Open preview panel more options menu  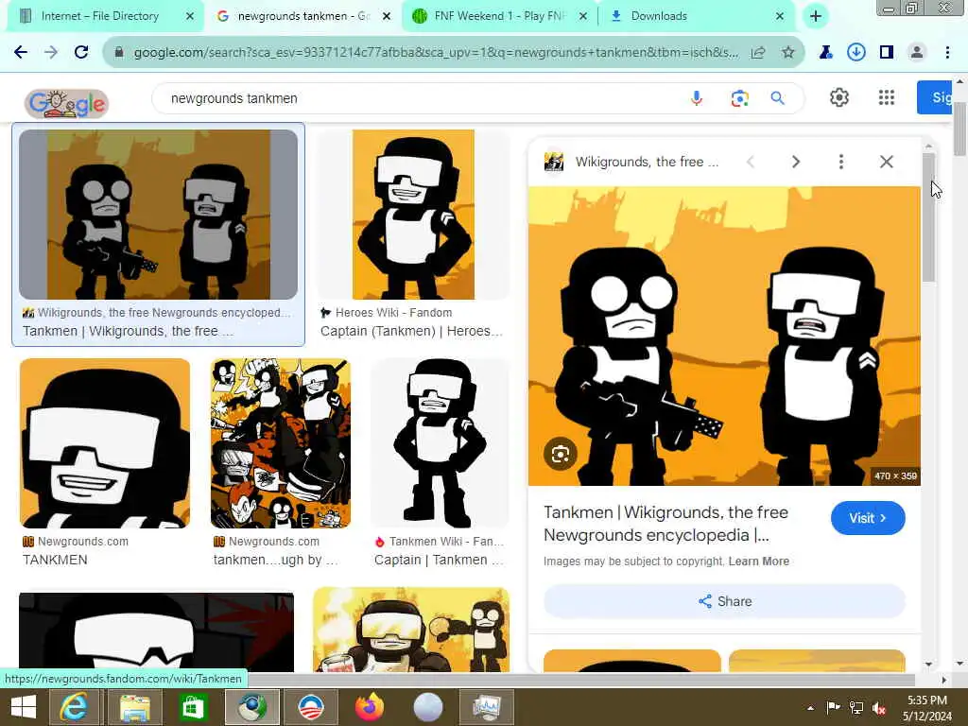click(x=840, y=162)
